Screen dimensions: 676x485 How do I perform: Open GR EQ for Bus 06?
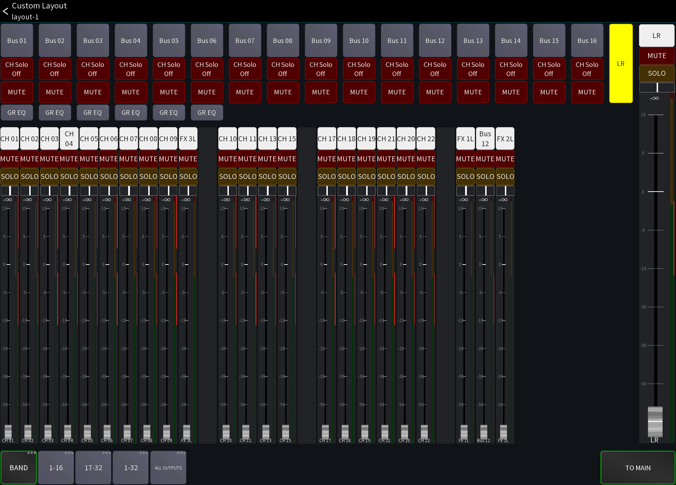[x=207, y=112]
